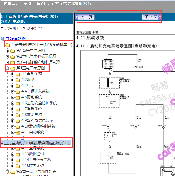
Task: Collapse the 第5章主要电气部件列表 node
Action: tap(7, 172)
